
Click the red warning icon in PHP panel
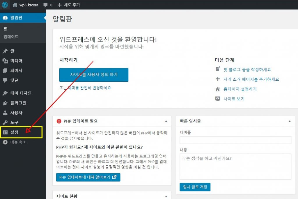59,121
